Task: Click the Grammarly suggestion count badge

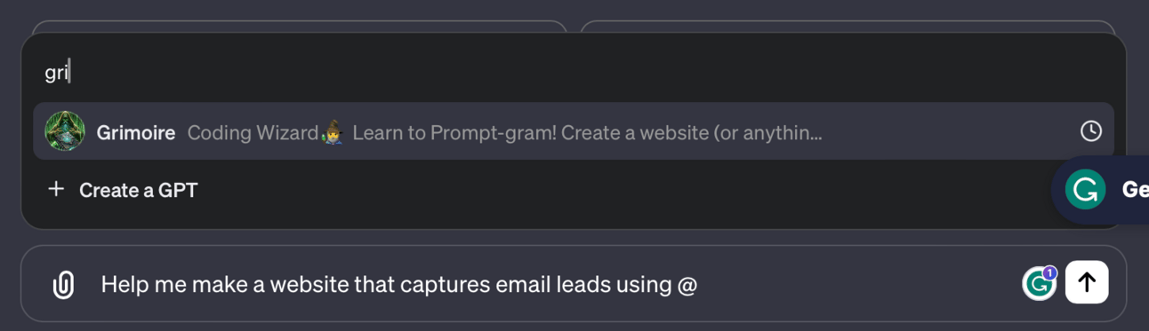Action: [x=1049, y=273]
